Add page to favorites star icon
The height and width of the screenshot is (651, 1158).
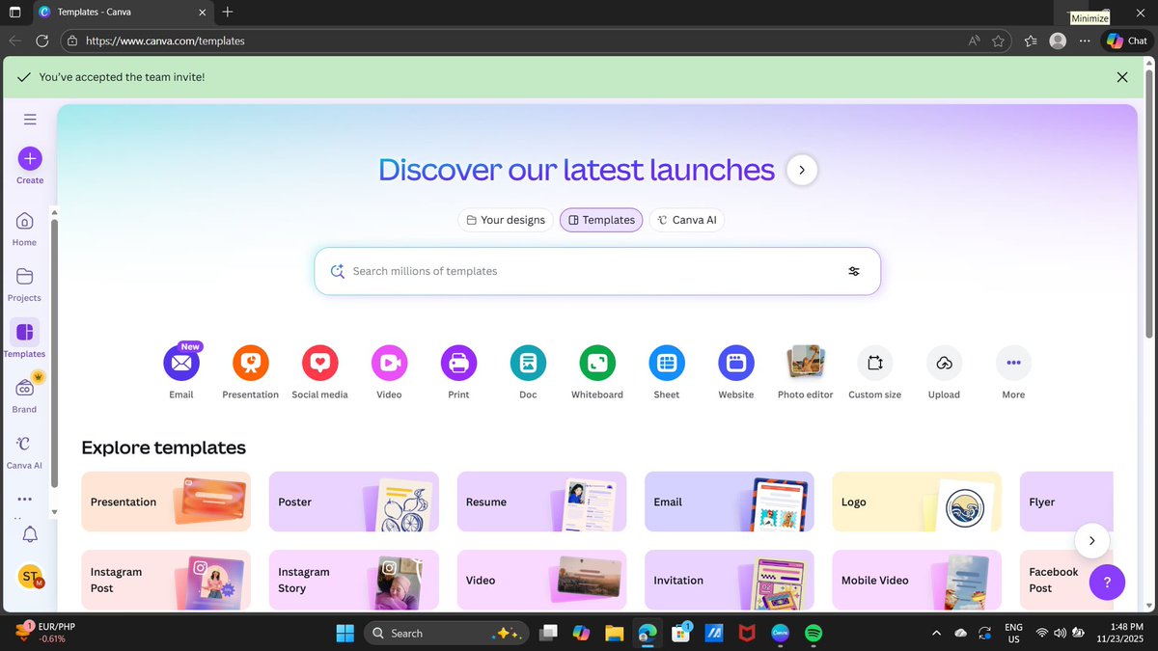[x=999, y=41]
